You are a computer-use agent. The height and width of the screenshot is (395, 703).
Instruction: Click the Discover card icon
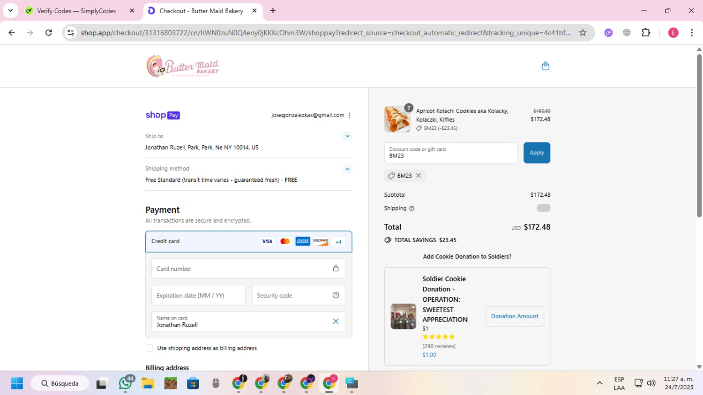321,242
